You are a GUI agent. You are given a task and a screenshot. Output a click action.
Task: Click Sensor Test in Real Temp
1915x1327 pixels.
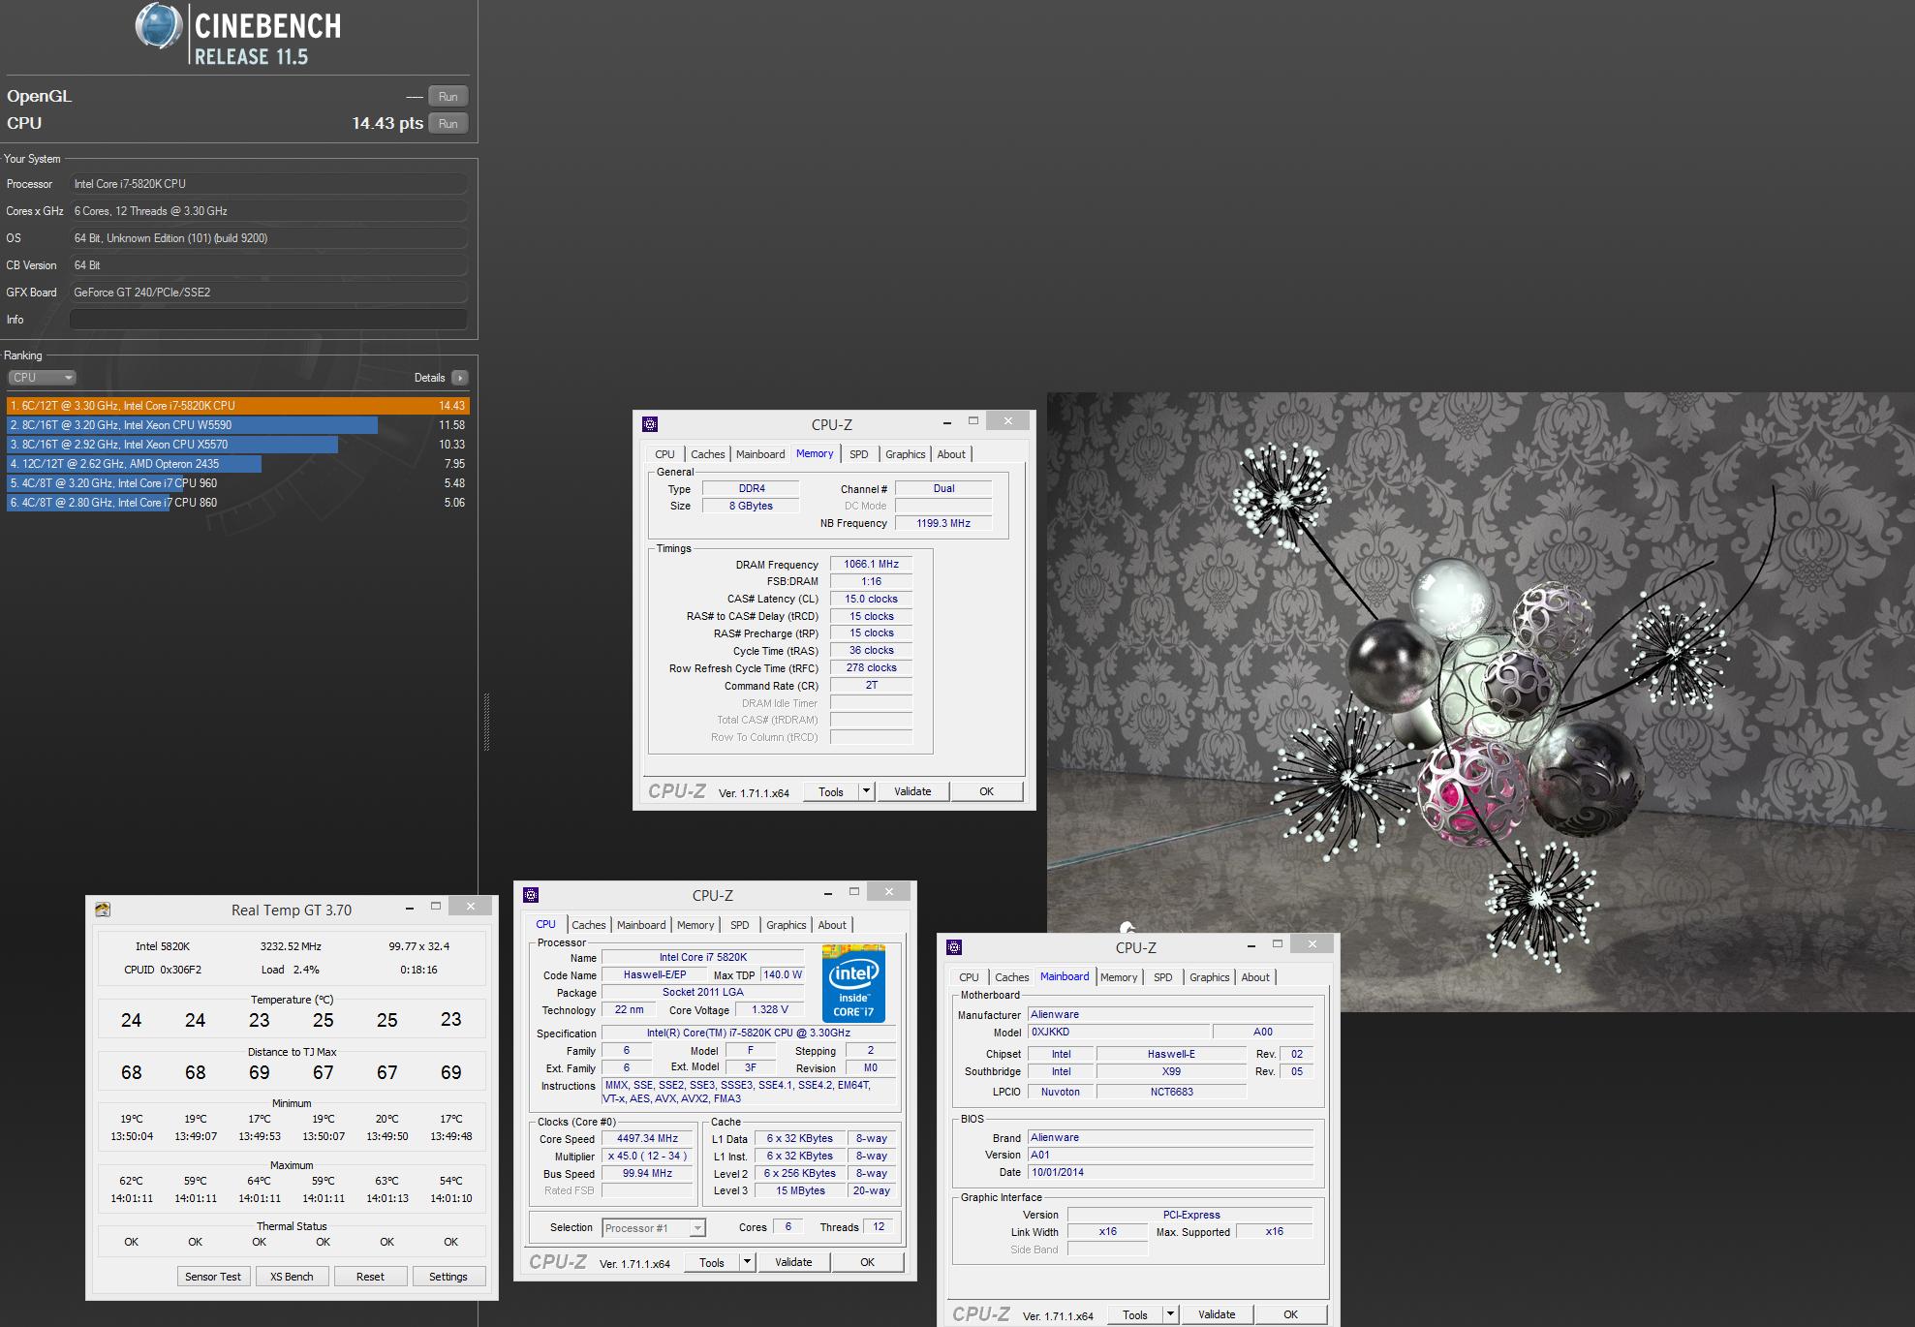[x=213, y=1277]
